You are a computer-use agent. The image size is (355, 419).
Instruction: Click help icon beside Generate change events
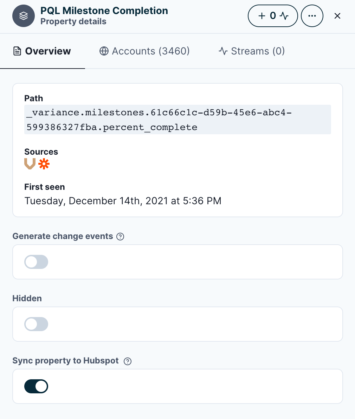pyautogui.click(x=120, y=237)
